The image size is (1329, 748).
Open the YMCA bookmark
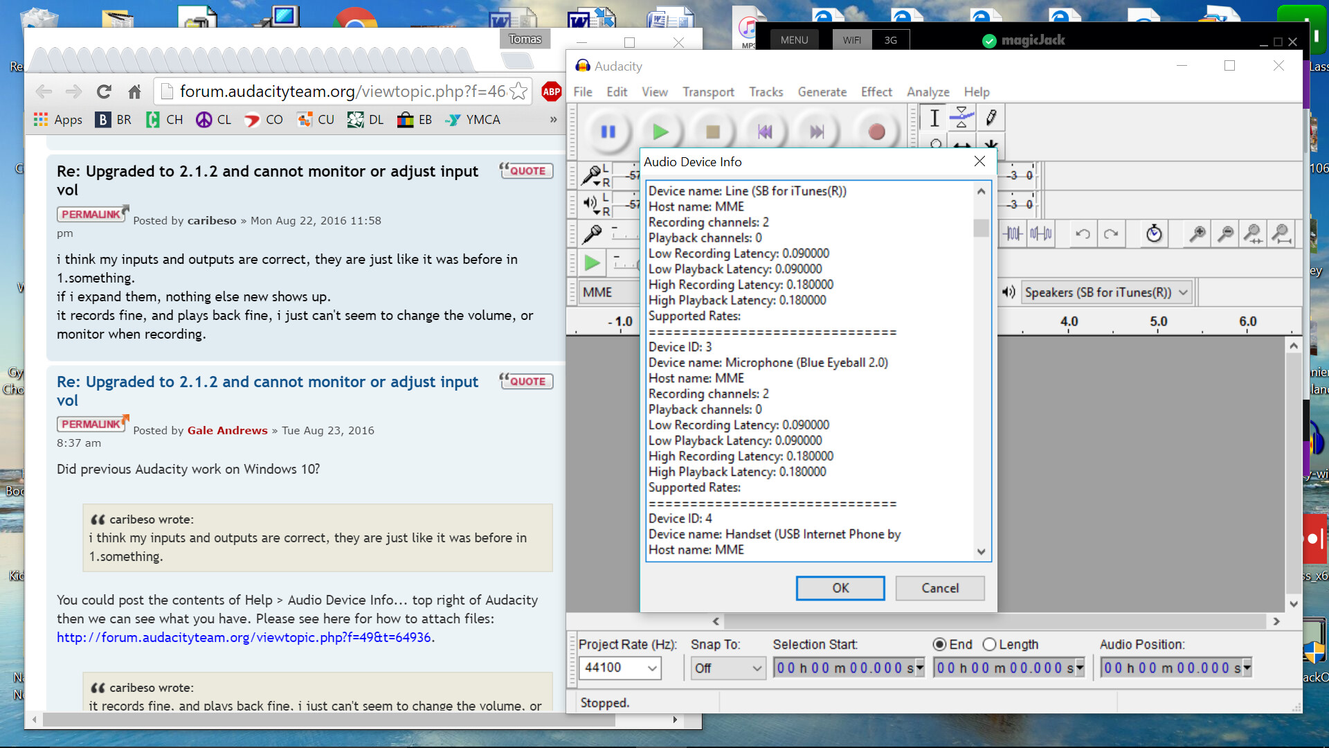473,120
